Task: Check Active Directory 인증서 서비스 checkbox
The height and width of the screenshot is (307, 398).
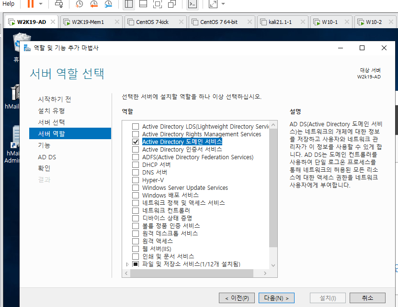Action: pyautogui.click(x=136, y=149)
